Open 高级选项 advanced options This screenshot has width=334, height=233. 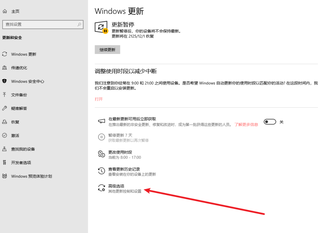click(116, 186)
